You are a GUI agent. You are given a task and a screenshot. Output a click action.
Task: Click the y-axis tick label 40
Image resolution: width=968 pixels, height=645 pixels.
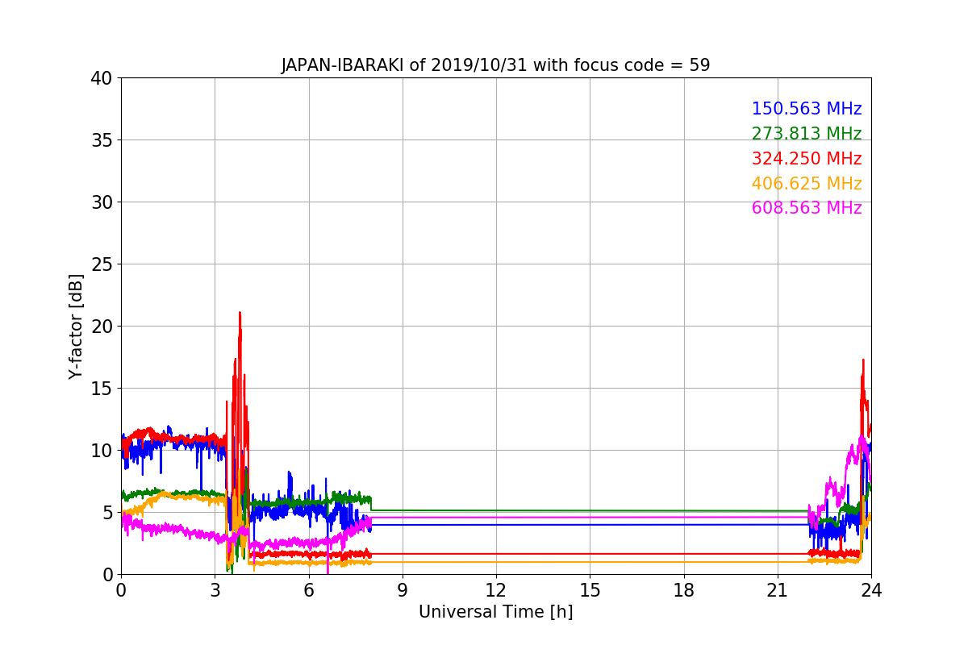click(x=102, y=78)
